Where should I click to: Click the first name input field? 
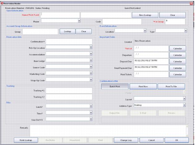click(60, 15)
